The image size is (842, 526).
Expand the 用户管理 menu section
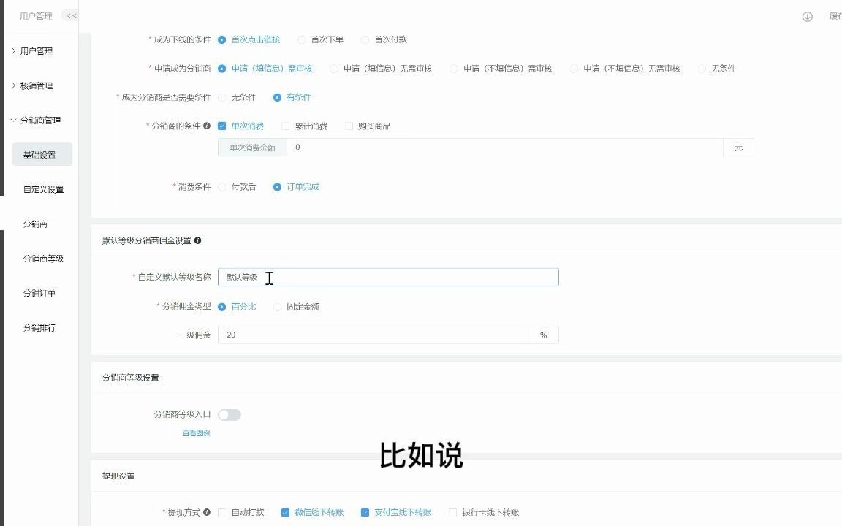click(x=37, y=50)
